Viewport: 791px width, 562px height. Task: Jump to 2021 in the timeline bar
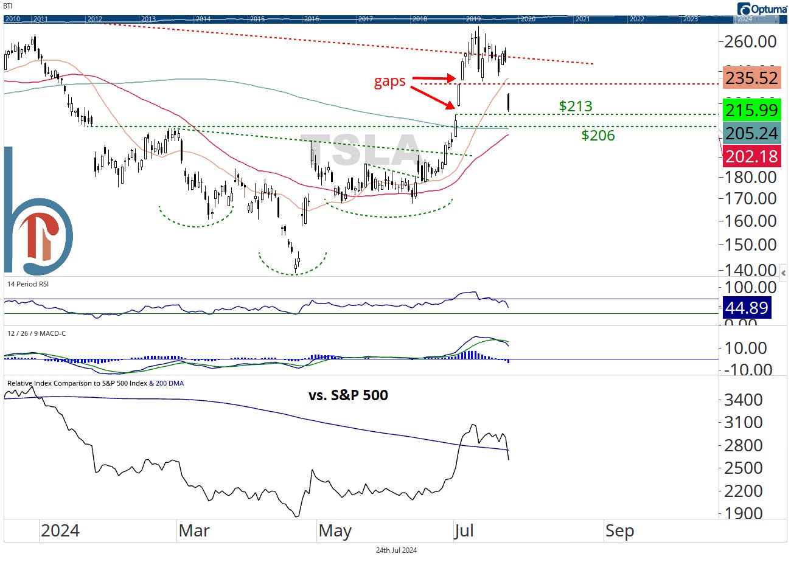582,19
